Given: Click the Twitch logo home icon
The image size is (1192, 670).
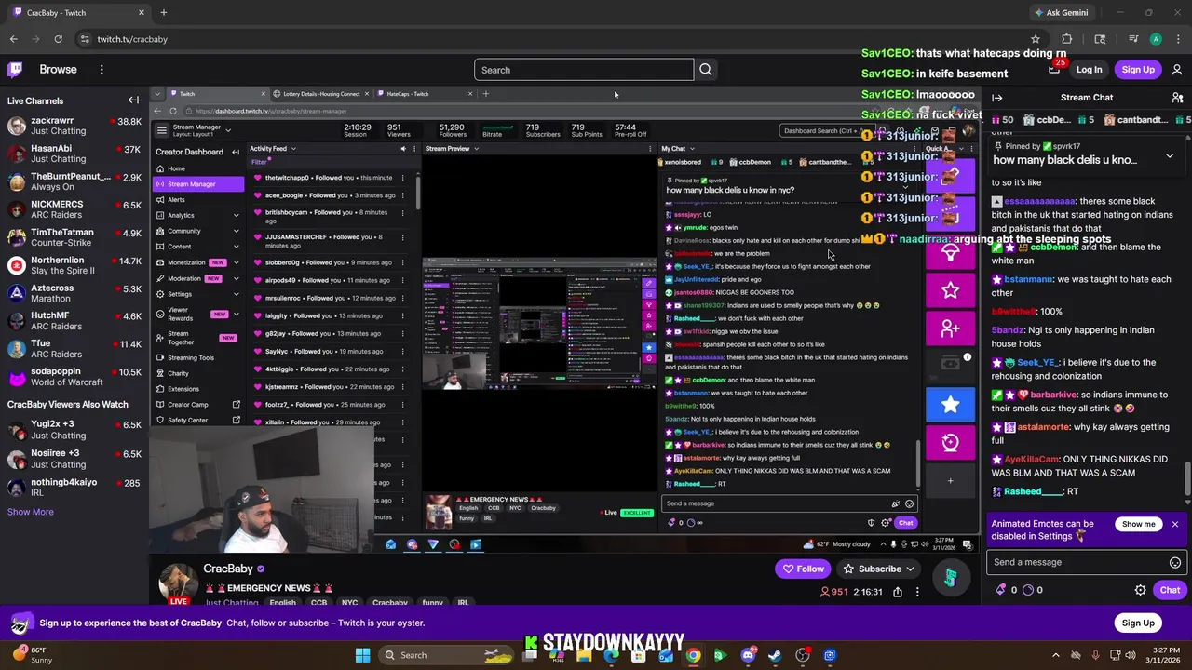Looking at the screenshot, I should click(x=15, y=69).
